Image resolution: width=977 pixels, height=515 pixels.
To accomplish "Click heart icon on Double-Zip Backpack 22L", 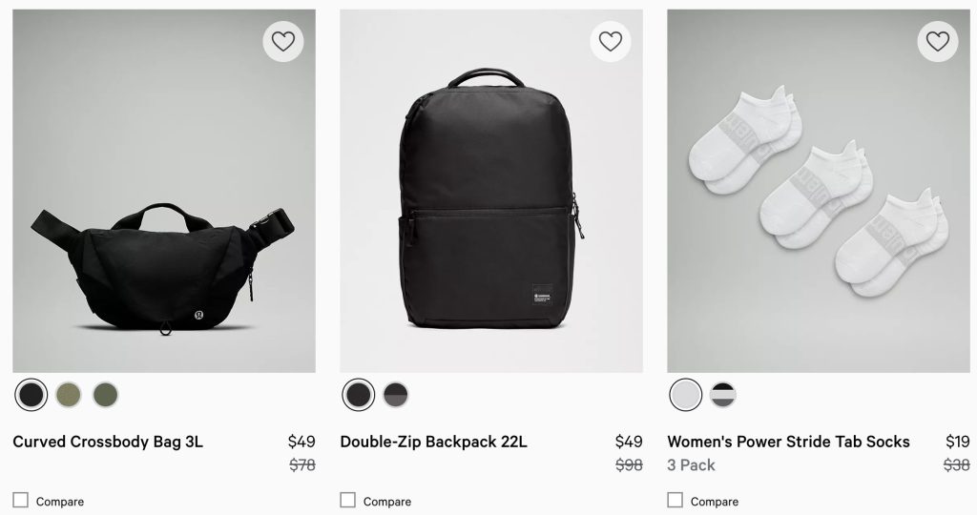I will 611,41.
